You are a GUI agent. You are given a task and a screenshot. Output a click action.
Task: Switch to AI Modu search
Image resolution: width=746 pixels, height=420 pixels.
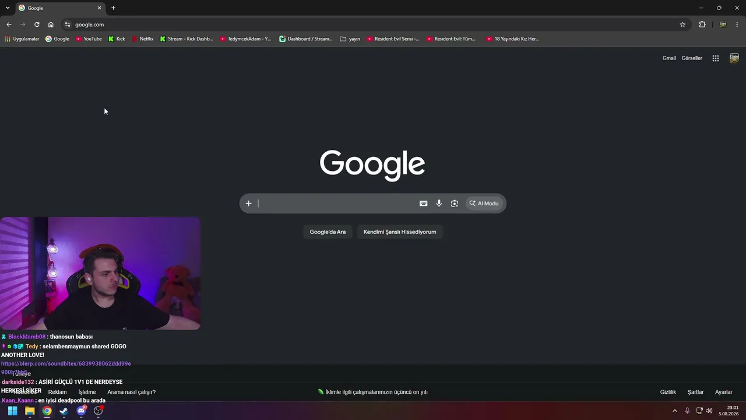coord(484,204)
